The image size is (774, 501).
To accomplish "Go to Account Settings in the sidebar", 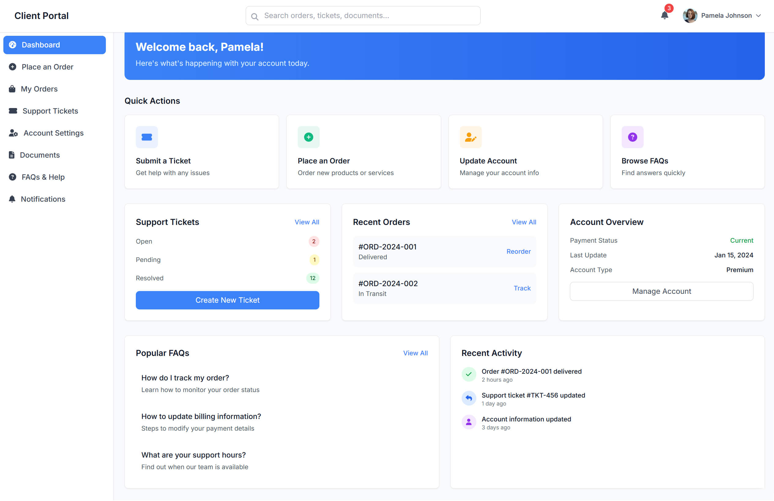I will tap(53, 133).
